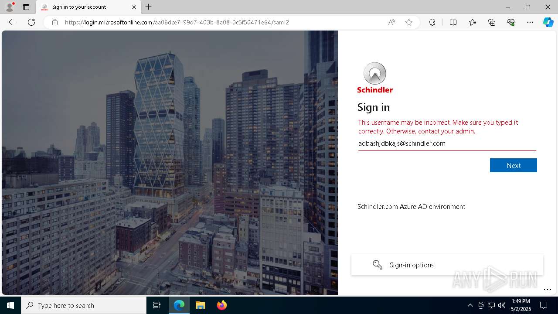Launch Firefox from taskbar

pyautogui.click(x=222, y=305)
